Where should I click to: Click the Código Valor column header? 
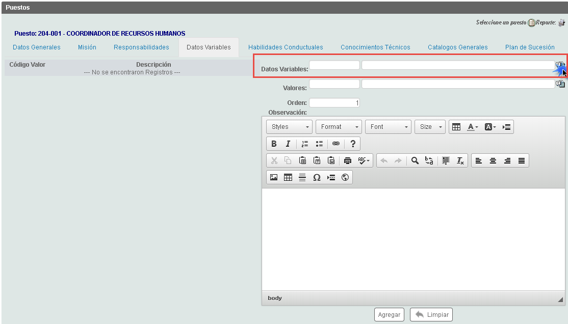28,65
